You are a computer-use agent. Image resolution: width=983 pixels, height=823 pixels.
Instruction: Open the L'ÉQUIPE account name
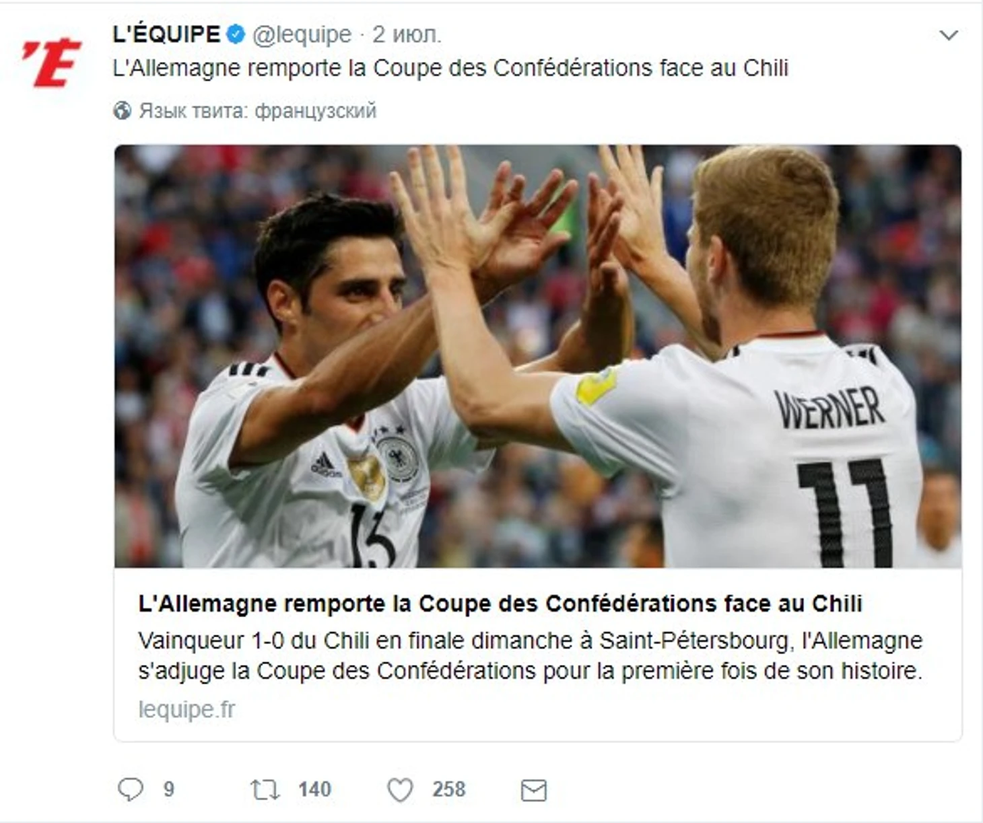click(166, 34)
